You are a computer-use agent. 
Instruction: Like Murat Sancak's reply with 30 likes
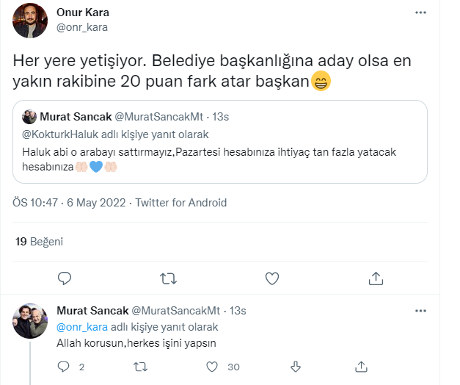[x=213, y=366]
